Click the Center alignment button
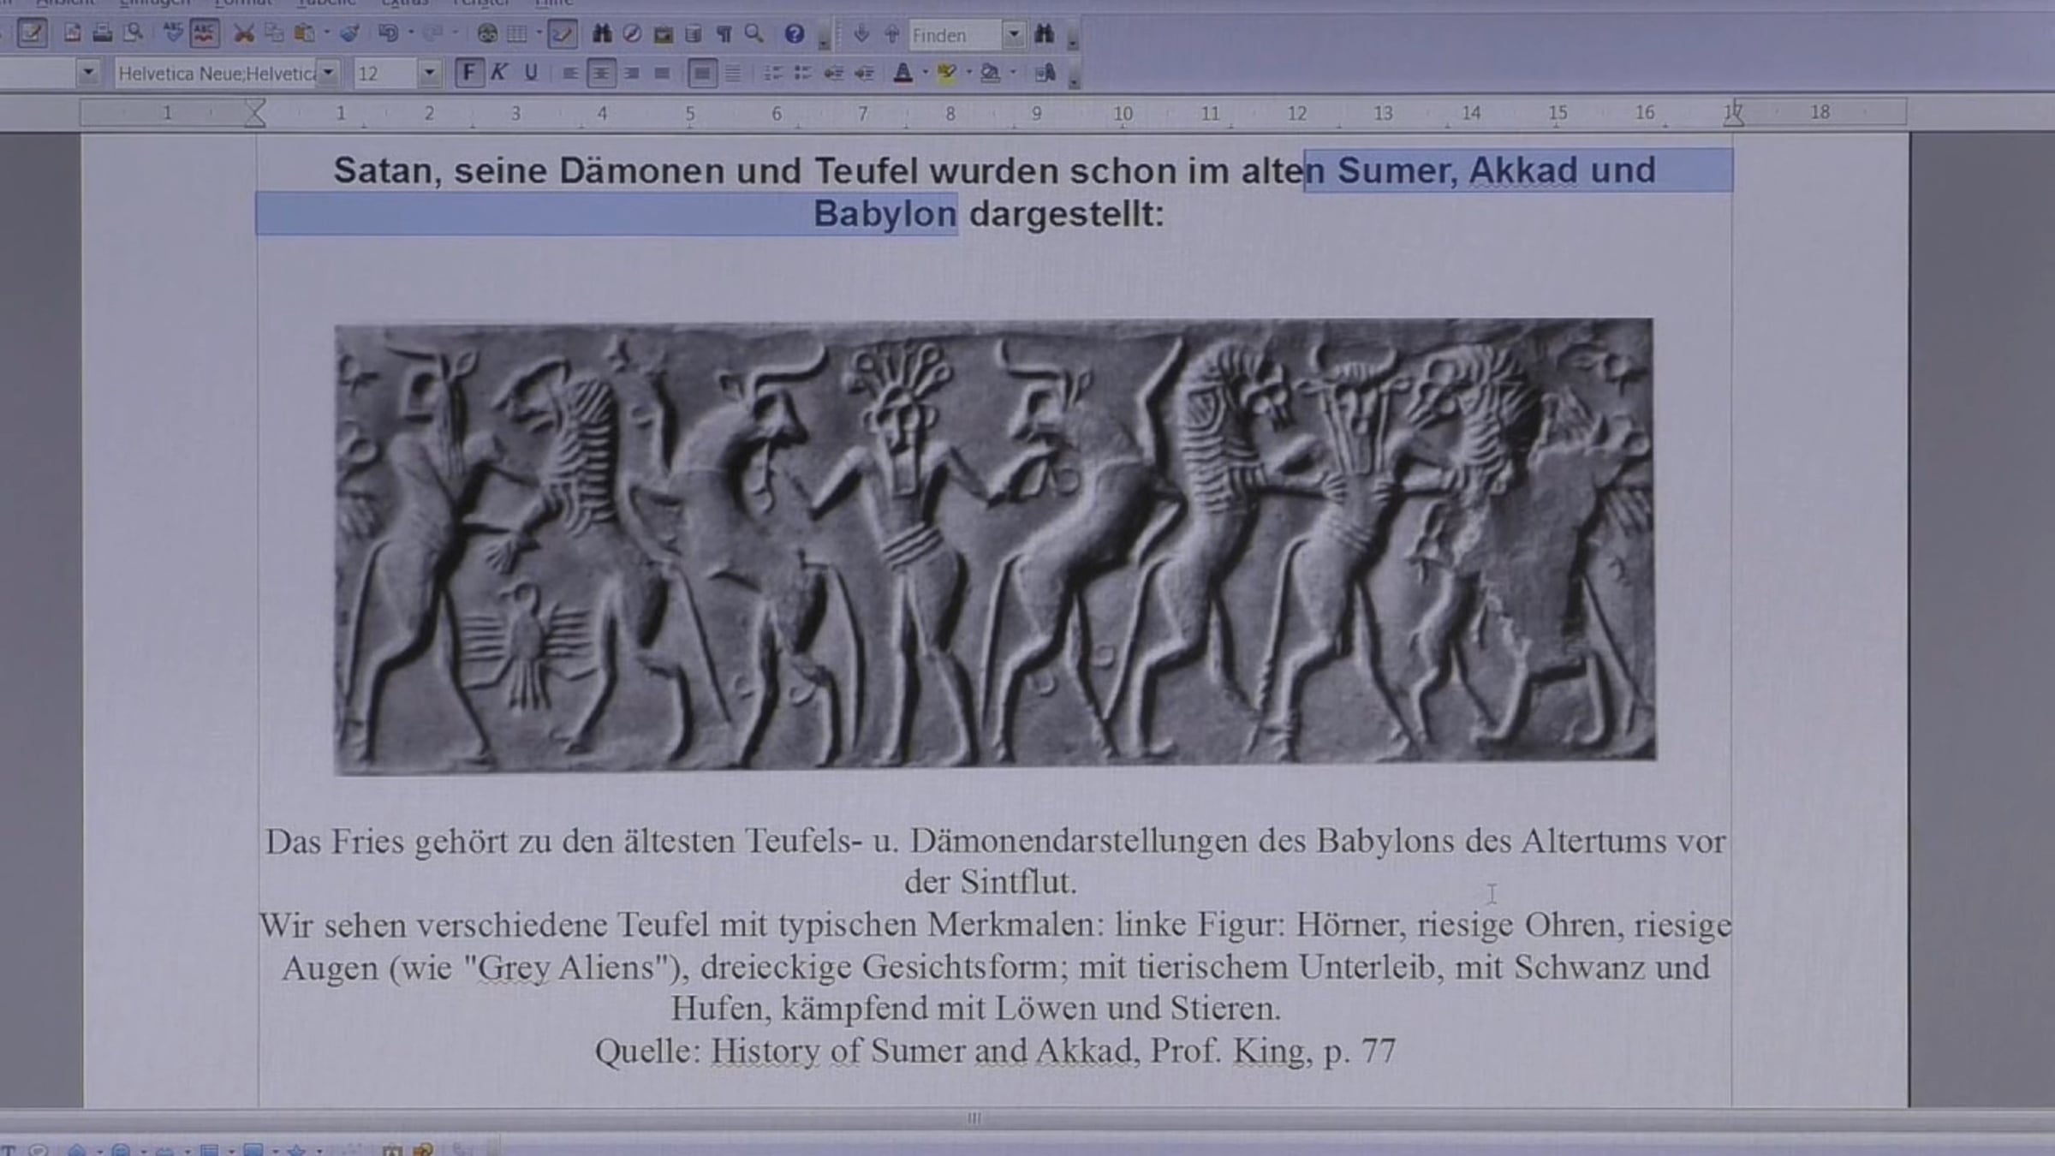This screenshot has width=2055, height=1156. click(x=601, y=74)
